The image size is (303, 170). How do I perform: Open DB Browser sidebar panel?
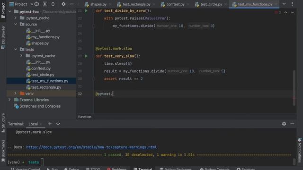(x=3, y=37)
